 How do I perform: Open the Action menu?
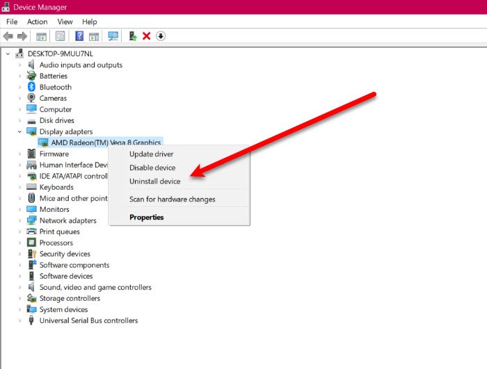38,22
